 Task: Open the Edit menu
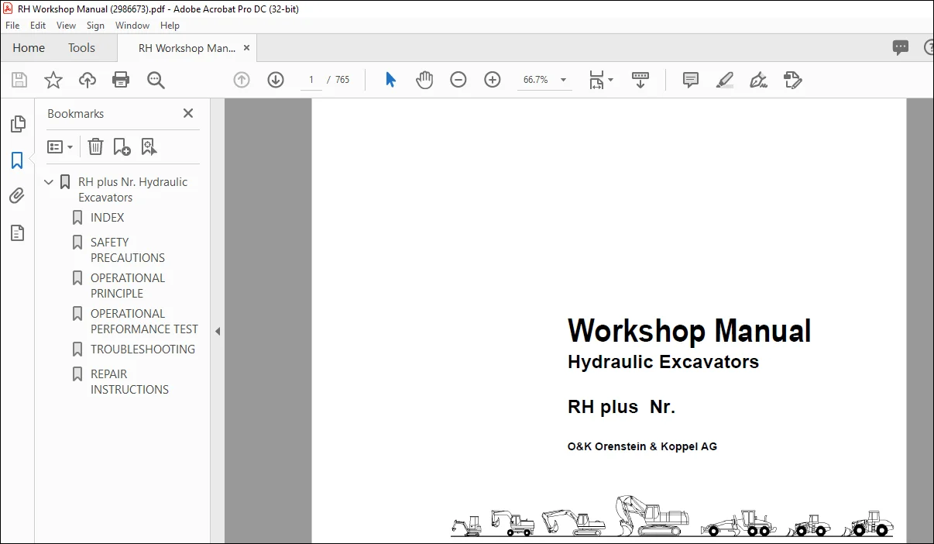pyautogui.click(x=37, y=26)
